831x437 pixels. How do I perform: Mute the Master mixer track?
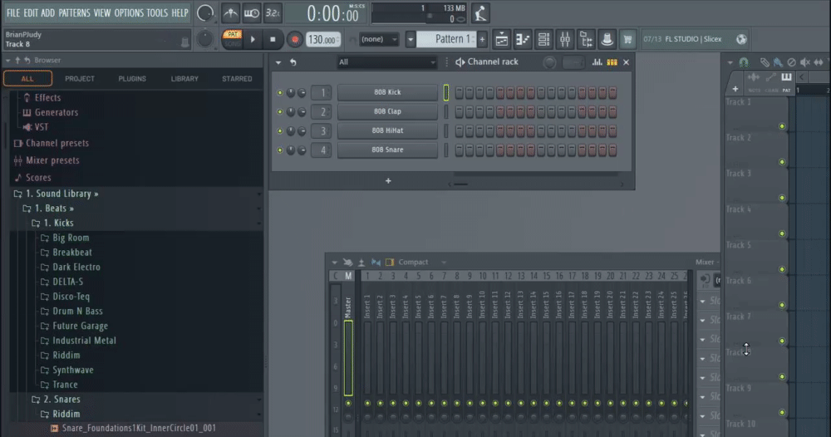pyautogui.click(x=348, y=403)
